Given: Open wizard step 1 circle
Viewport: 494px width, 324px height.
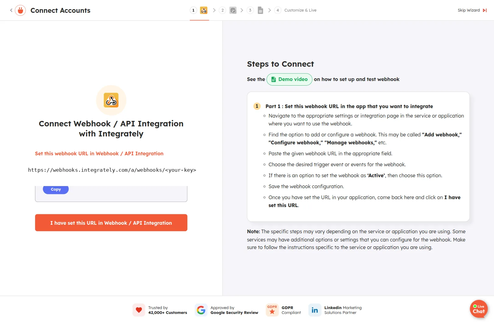Looking at the screenshot, I should pyautogui.click(x=193, y=10).
